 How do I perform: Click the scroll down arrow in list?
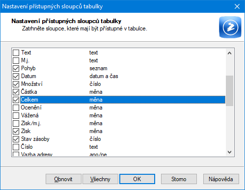(229, 152)
